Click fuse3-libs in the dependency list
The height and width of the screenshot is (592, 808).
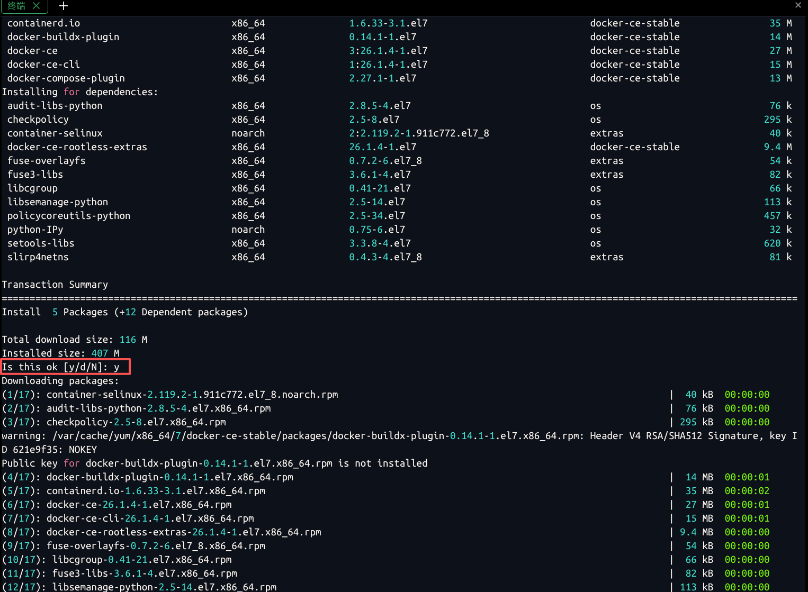(35, 175)
